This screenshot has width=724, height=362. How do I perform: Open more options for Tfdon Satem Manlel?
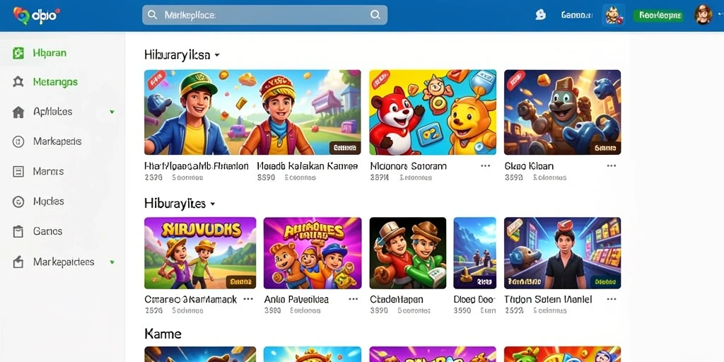pos(612,299)
